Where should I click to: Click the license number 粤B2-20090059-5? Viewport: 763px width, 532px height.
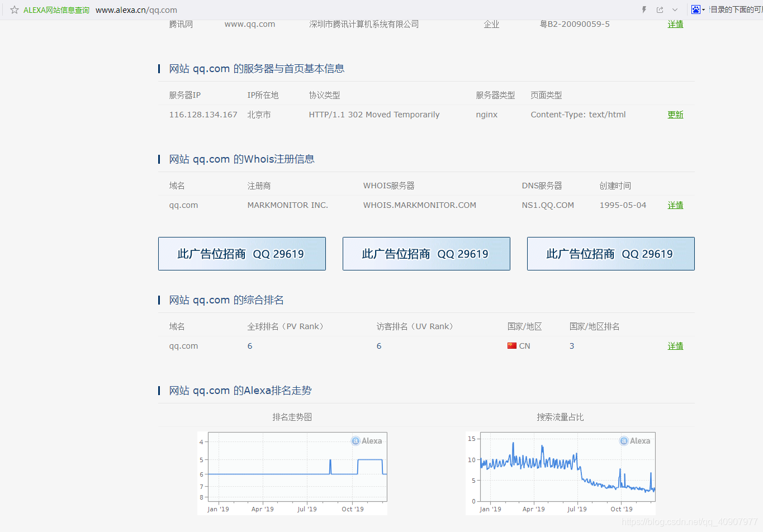click(x=575, y=24)
